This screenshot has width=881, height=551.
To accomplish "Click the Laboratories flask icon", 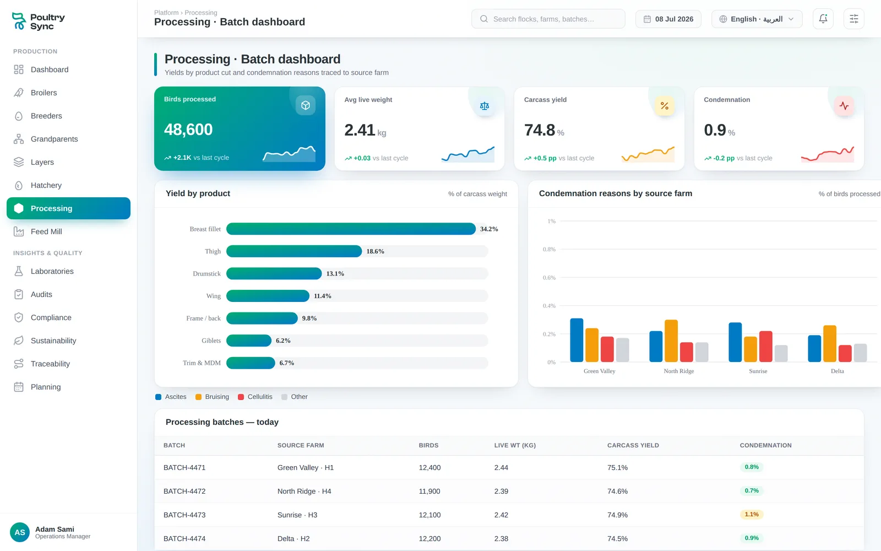I will [19, 271].
